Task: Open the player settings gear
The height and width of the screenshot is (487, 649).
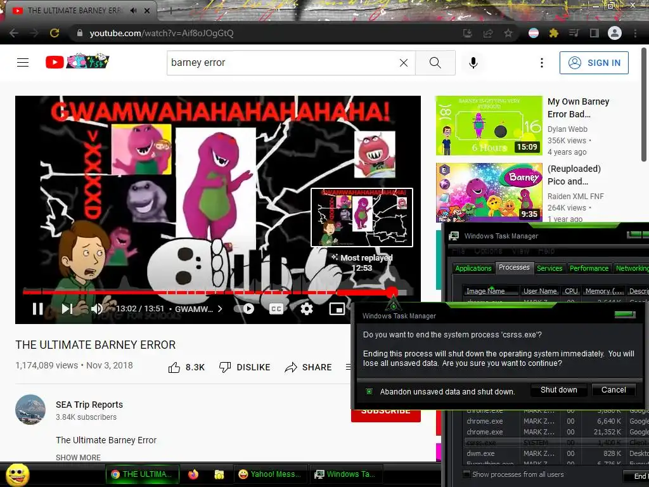Action: click(306, 309)
